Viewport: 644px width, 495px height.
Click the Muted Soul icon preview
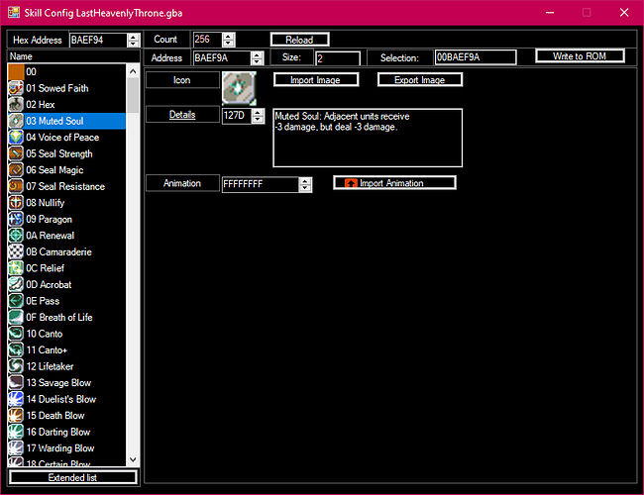[239, 87]
